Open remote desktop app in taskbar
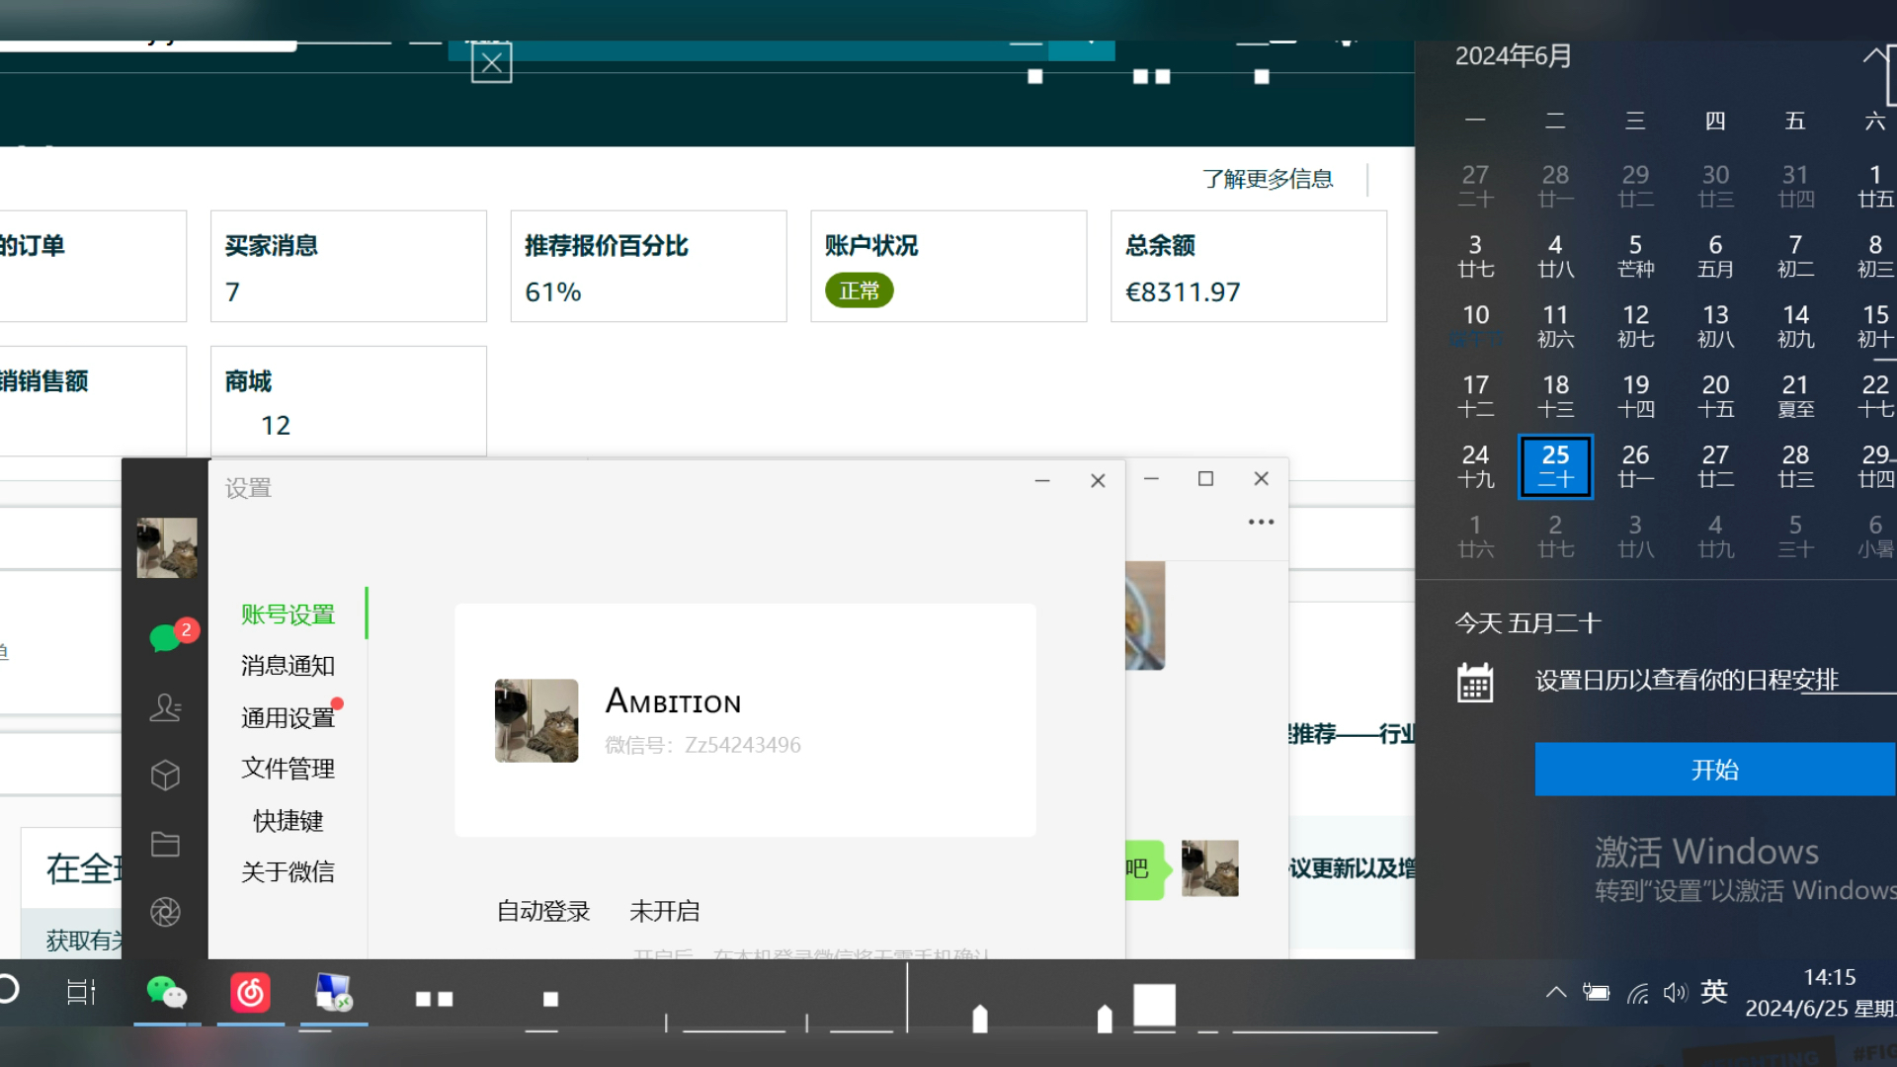Image resolution: width=1897 pixels, height=1067 pixels. [x=333, y=992]
